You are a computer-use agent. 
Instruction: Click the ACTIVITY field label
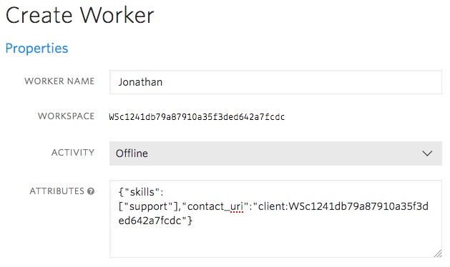[73, 152]
